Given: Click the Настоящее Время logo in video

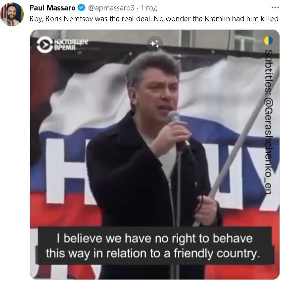Looking at the screenshot, I should (x=62, y=45).
